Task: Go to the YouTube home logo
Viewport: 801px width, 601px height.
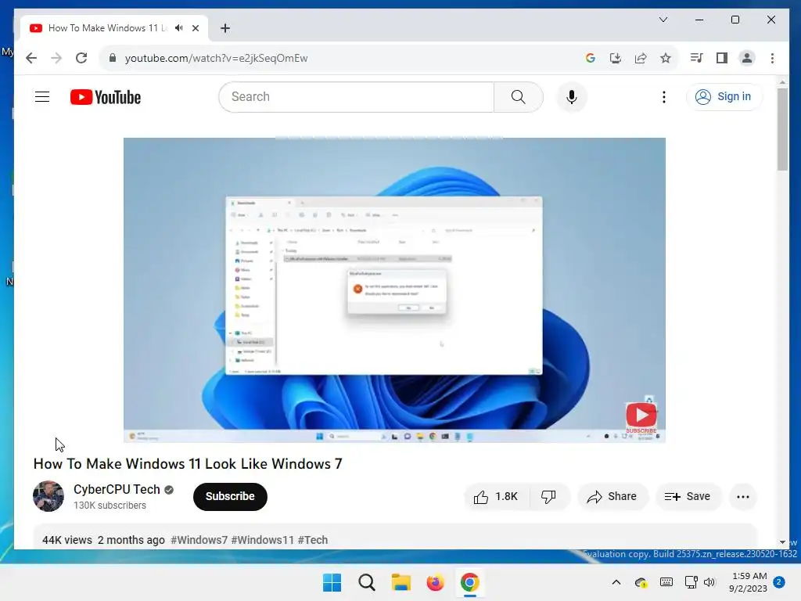Action: [106, 97]
